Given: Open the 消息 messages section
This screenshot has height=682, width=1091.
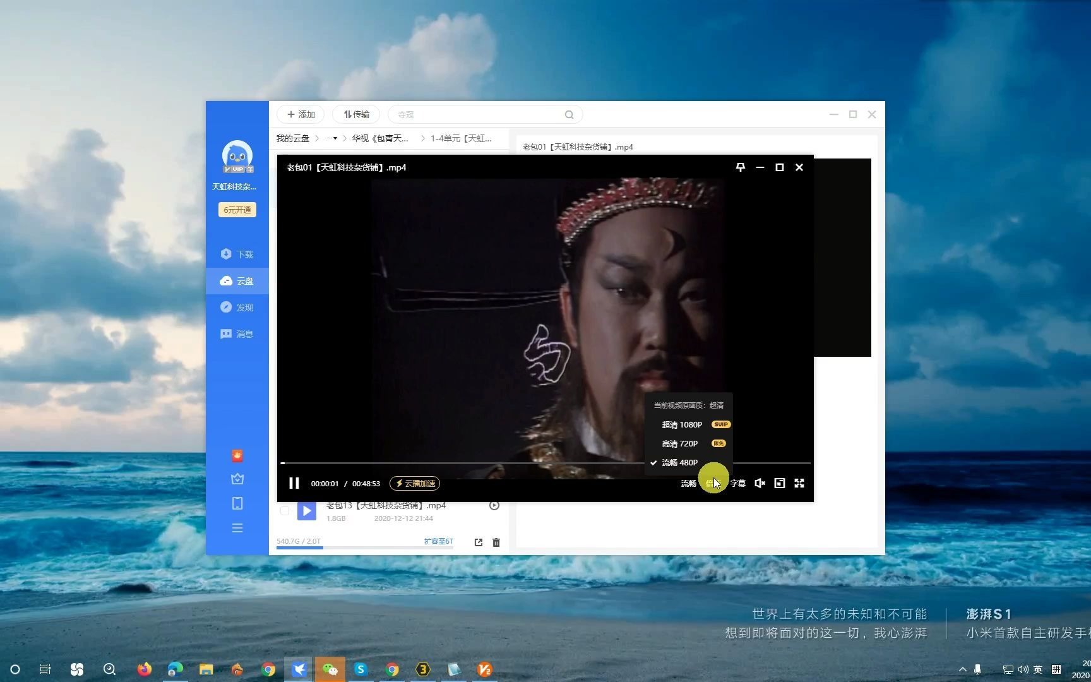Looking at the screenshot, I should click(237, 334).
